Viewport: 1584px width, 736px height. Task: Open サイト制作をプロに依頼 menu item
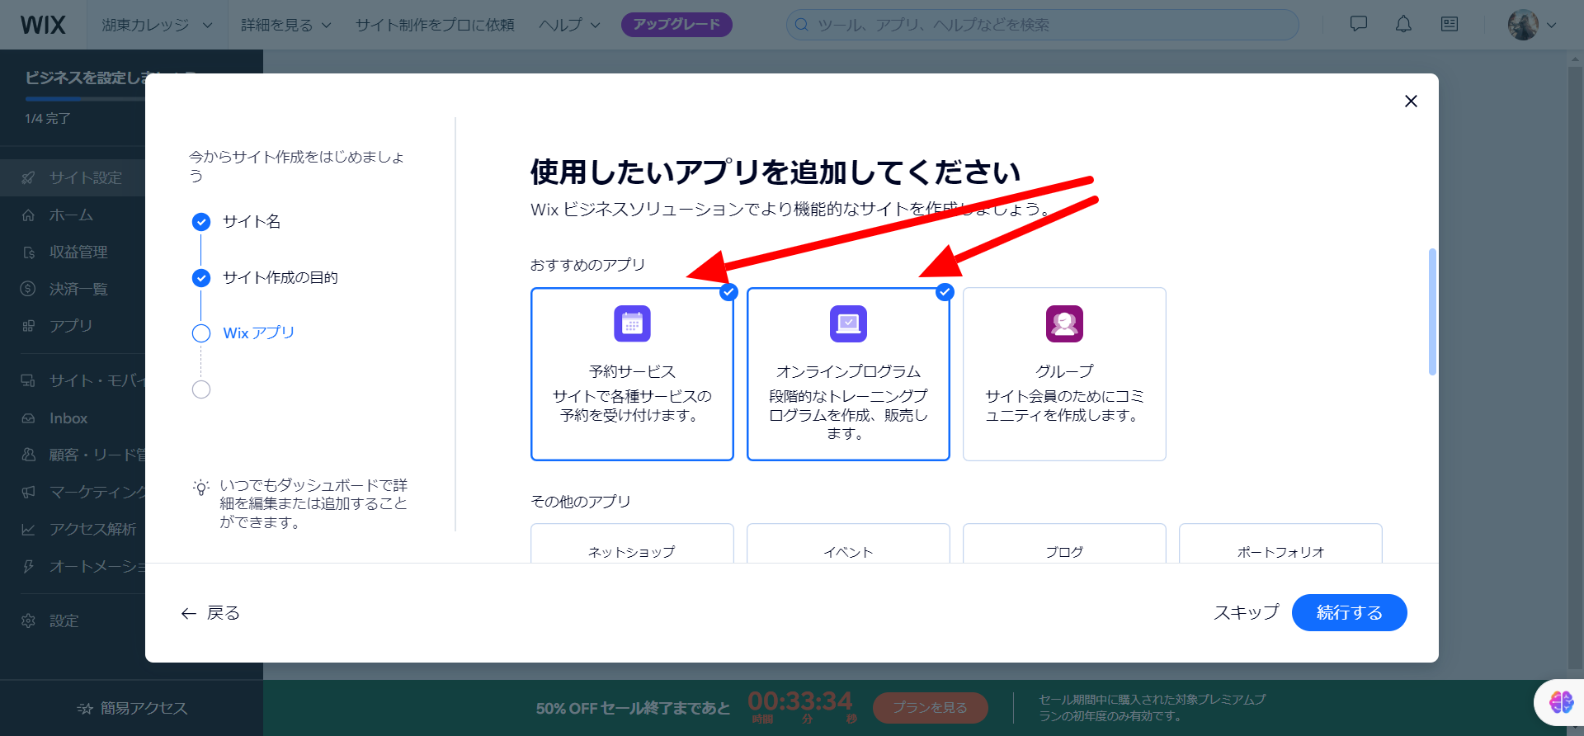(435, 25)
